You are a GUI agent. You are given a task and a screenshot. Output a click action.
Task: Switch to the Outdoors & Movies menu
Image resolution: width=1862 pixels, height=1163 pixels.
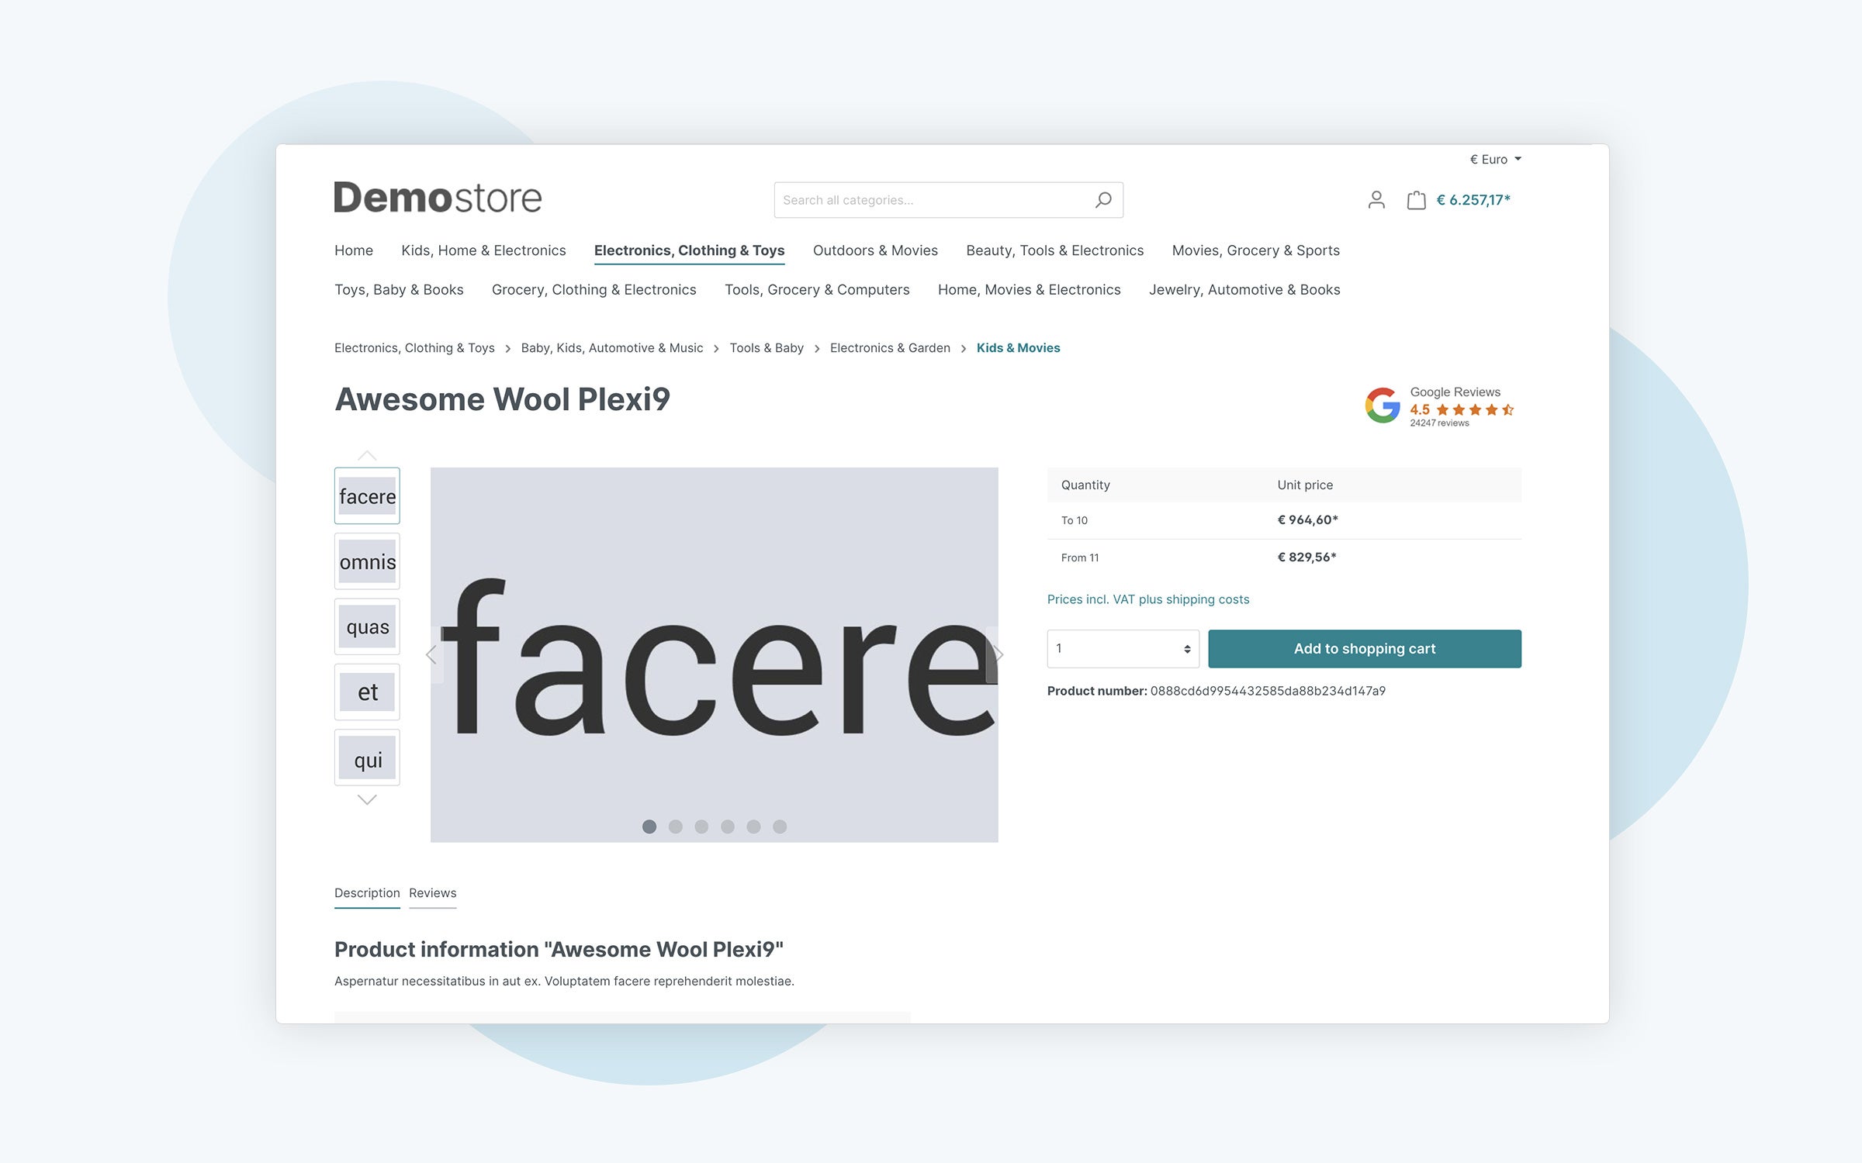pyautogui.click(x=875, y=249)
